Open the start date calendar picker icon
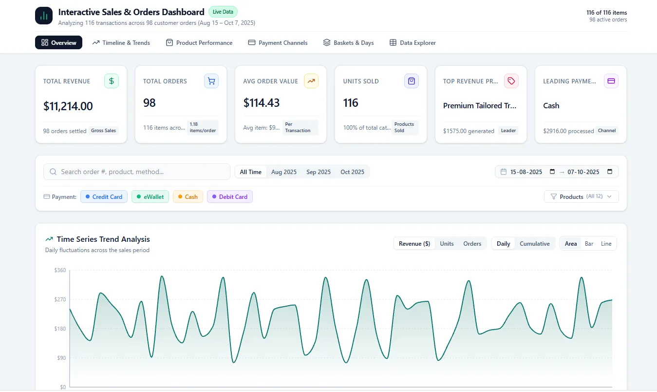This screenshot has height=392, width=657. click(552, 172)
